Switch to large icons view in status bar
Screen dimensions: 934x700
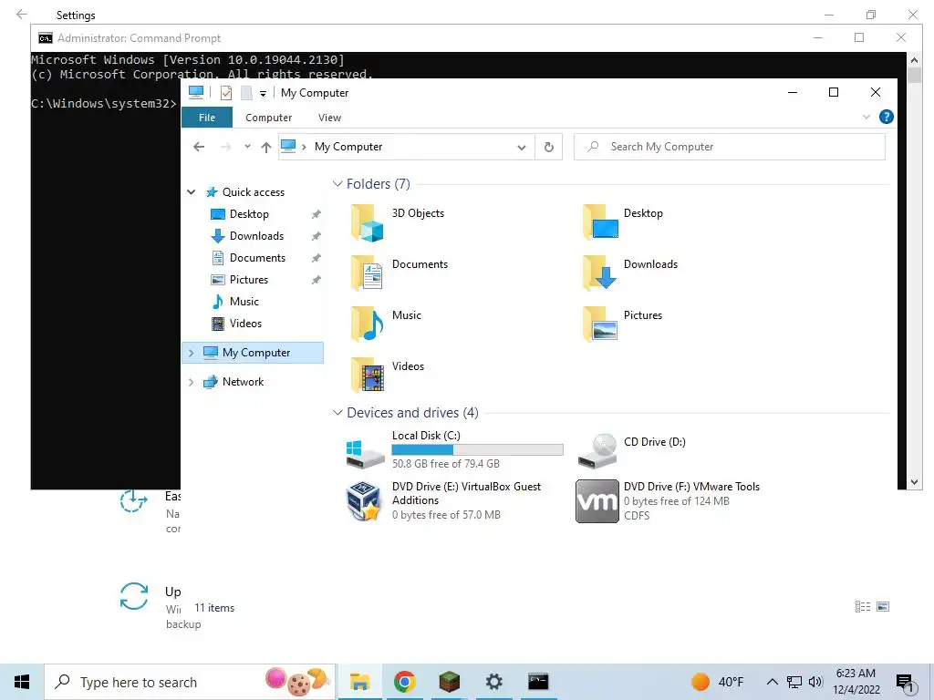coord(883,606)
